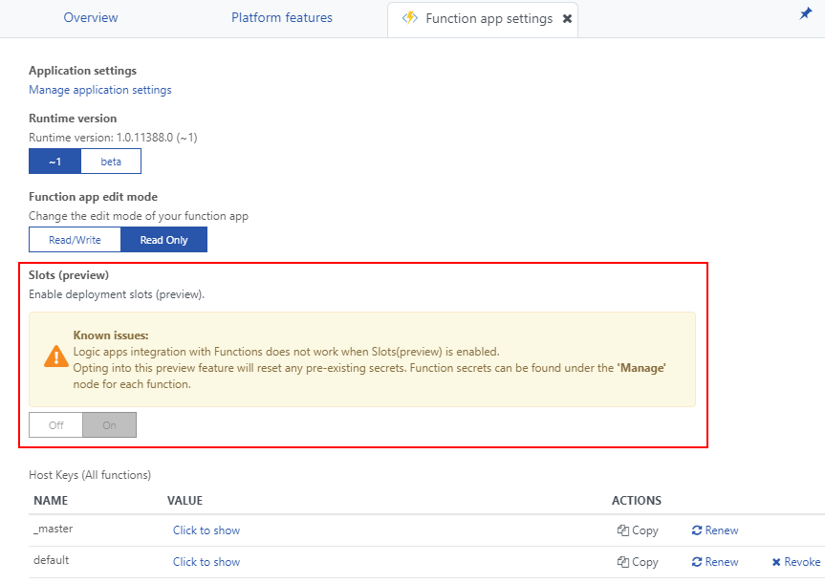The width and height of the screenshot is (825, 584).
Task: Switch runtime version to beta
Action: click(111, 162)
